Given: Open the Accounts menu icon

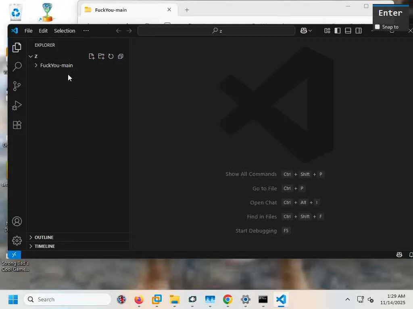Looking at the screenshot, I should tap(17, 222).
